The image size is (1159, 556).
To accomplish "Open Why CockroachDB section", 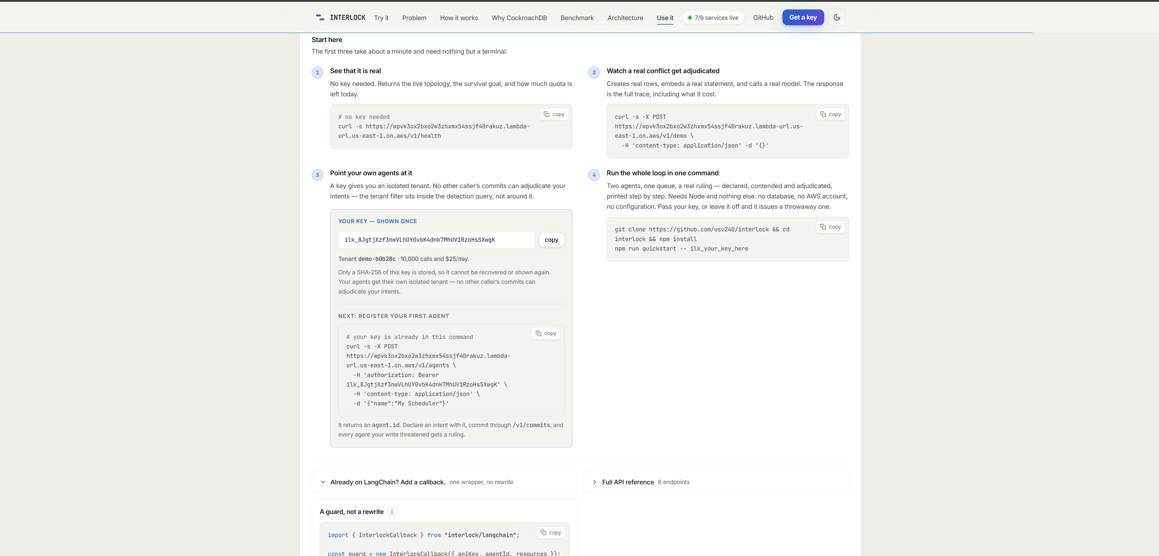I will click(519, 18).
